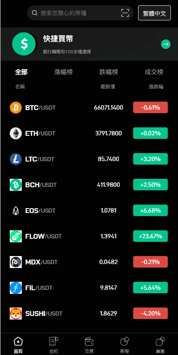The image size is (178, 355).
Task: Select the 成交榜 volume tab
Action: [154, 72]
